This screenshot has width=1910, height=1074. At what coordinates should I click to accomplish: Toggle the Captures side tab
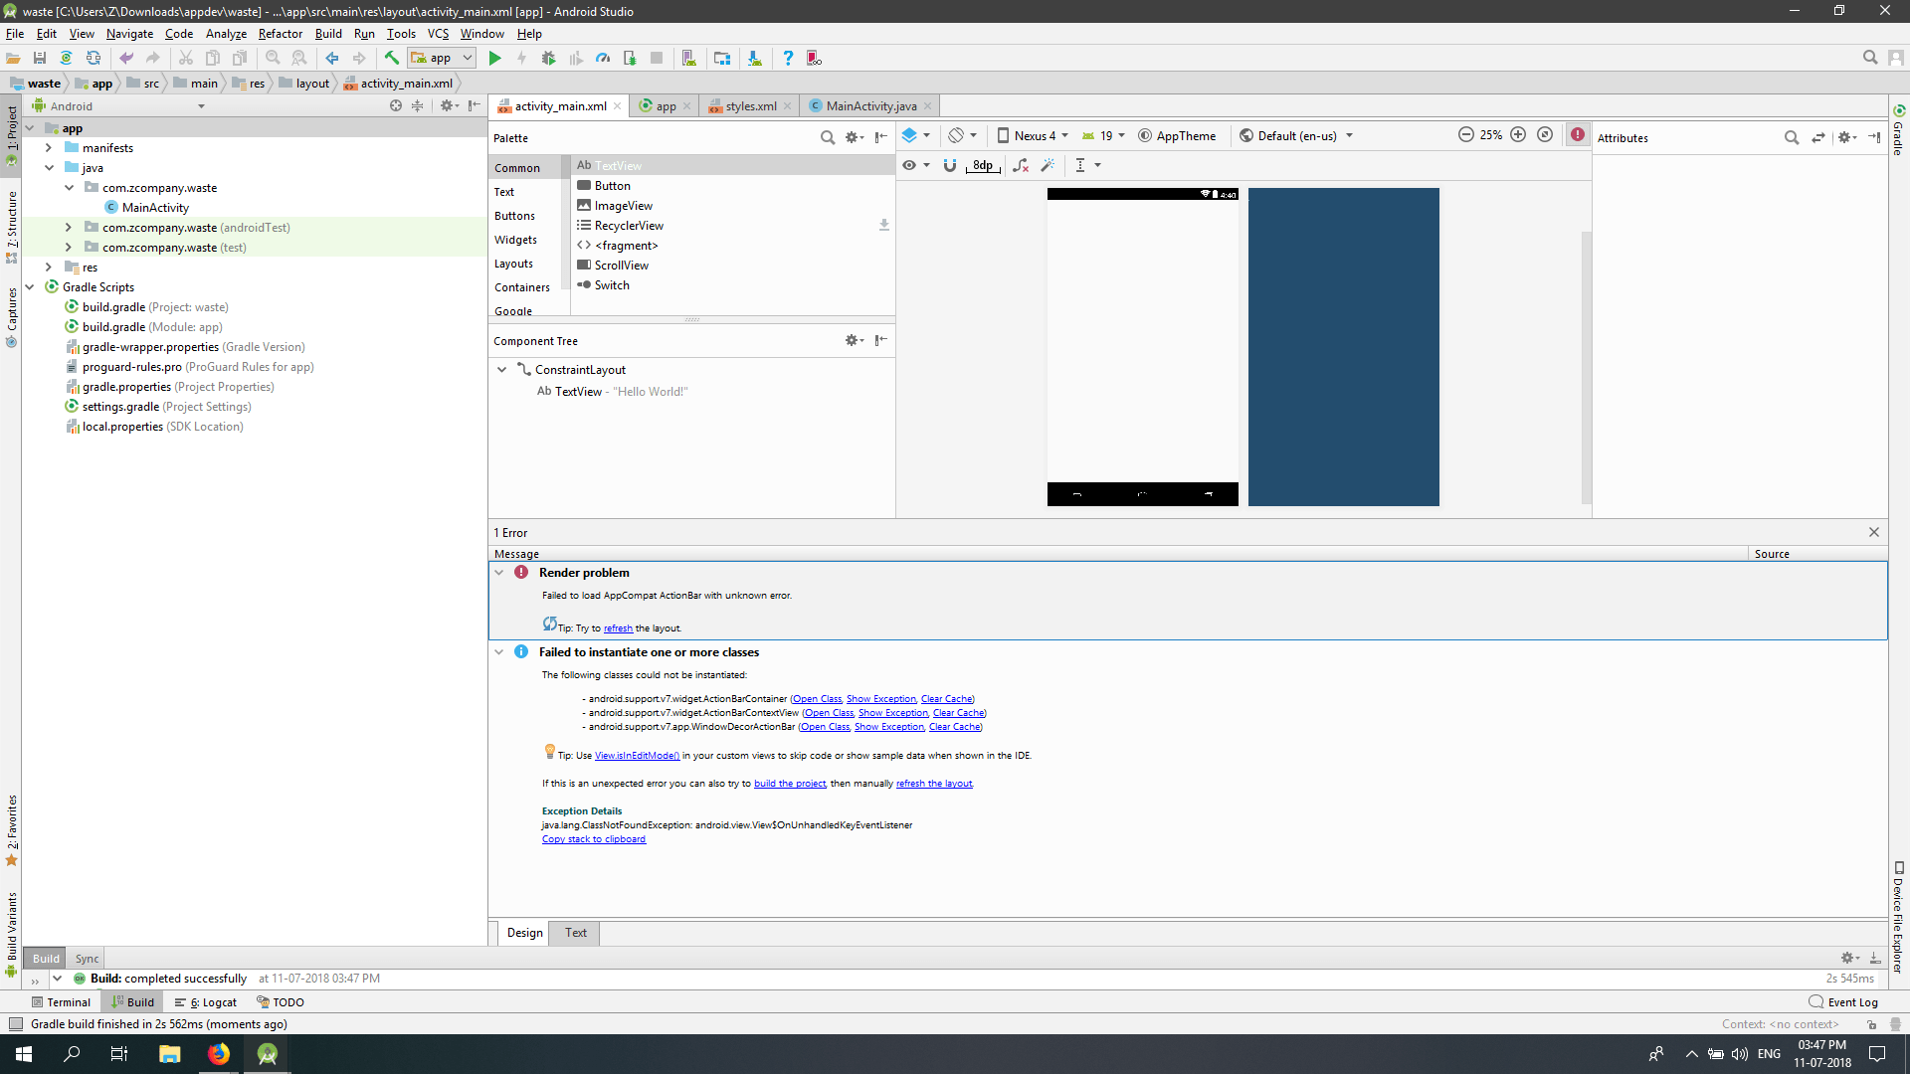[12, 318]
